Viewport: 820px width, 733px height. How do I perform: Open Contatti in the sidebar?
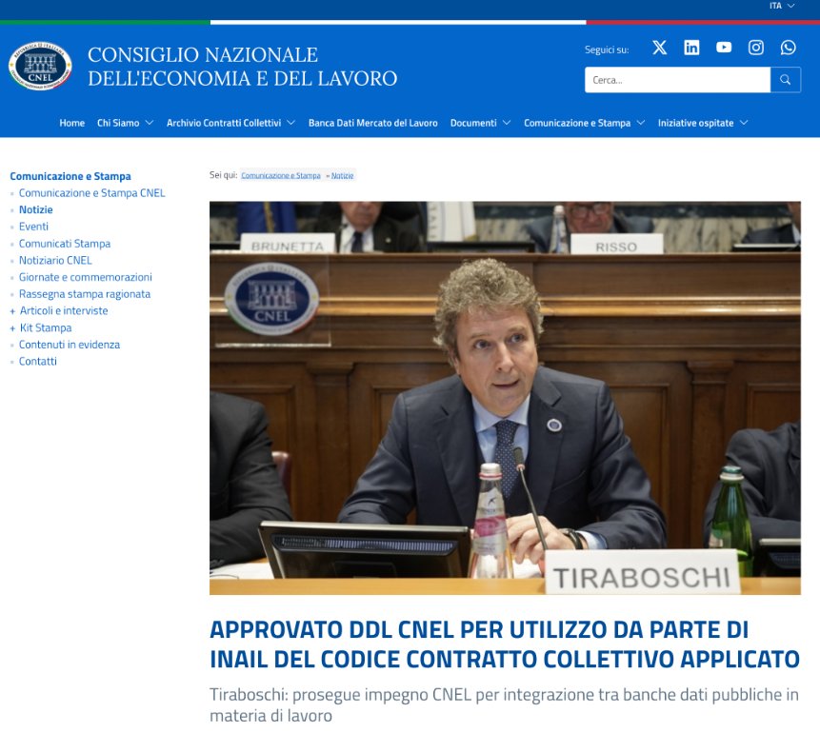point(38,362)
